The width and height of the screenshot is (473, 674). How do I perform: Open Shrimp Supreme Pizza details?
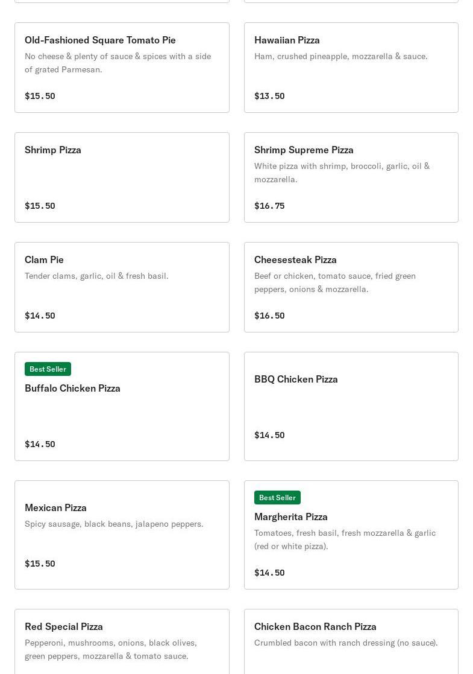point(351,177)
